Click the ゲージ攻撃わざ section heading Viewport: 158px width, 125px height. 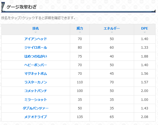pos(21,7)
